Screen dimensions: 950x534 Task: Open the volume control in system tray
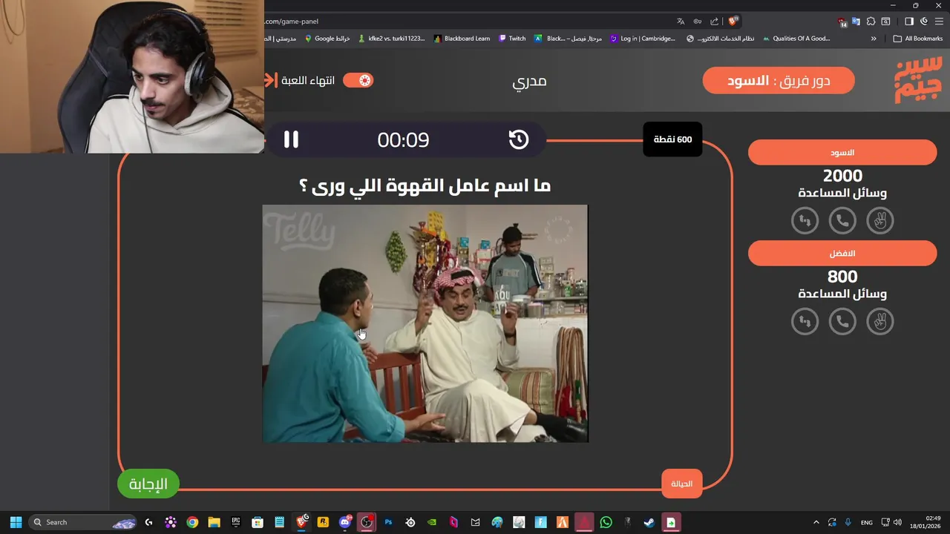898,522
